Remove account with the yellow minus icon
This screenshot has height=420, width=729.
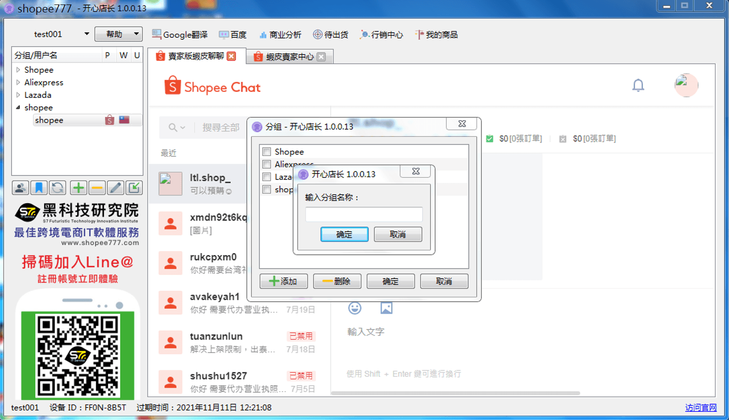coord(97,188)
